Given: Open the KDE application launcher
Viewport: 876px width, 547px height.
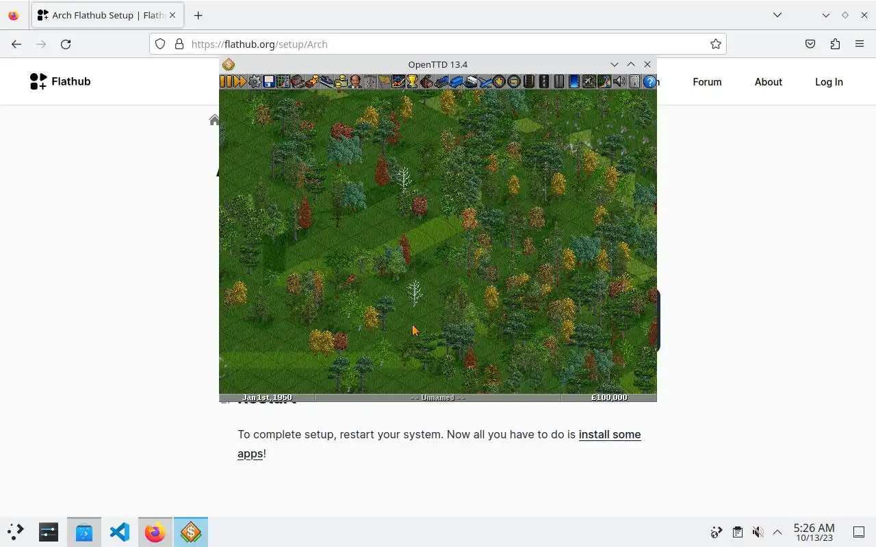Looking at the screenshot, I should [15, 531].
